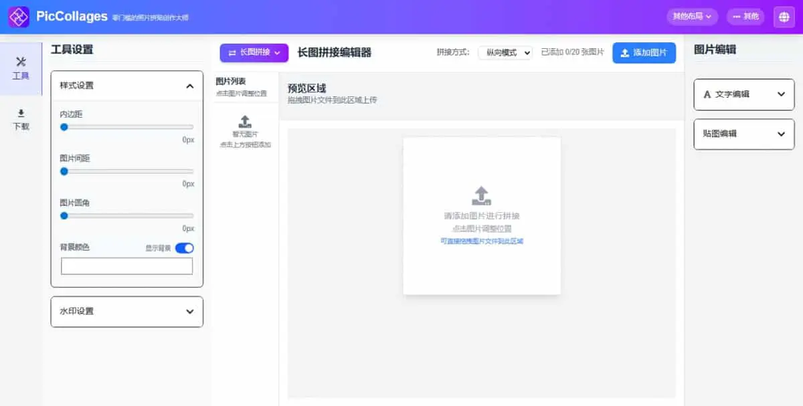The width and height of the screenshot is (803, 406).
Task: Click the 添加图片 button
Action: click(x=644, y=53)
